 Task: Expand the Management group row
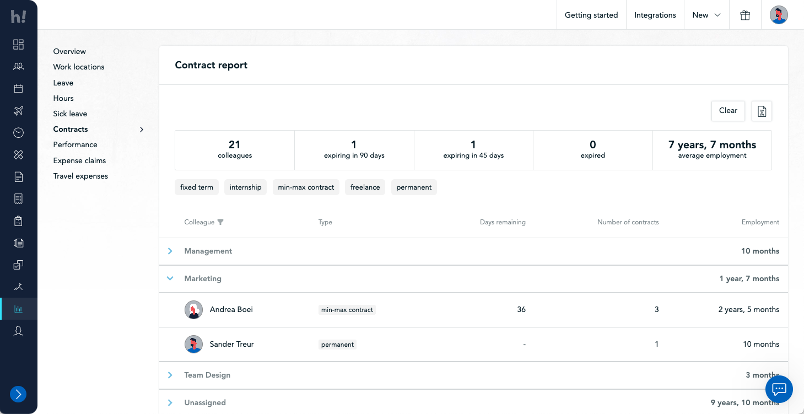tap(170, 251)
